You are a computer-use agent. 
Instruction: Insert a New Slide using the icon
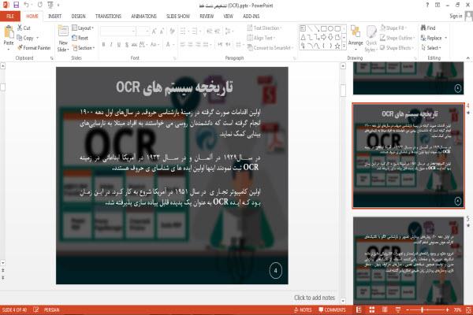coord(63,31)
